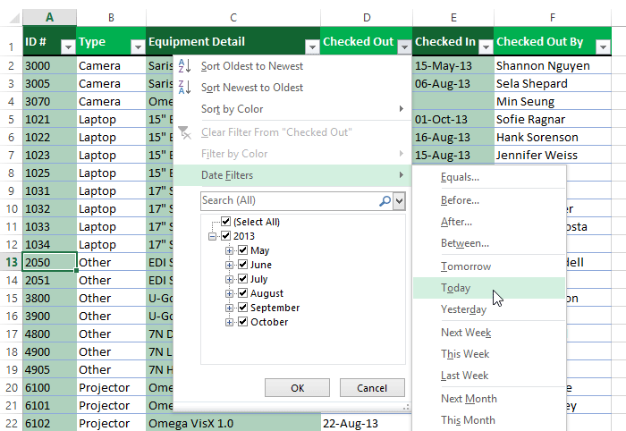This screenshot has width=626, height=431.
Task: Confirm the filter with OK
Action: click(x=298, y=388)
